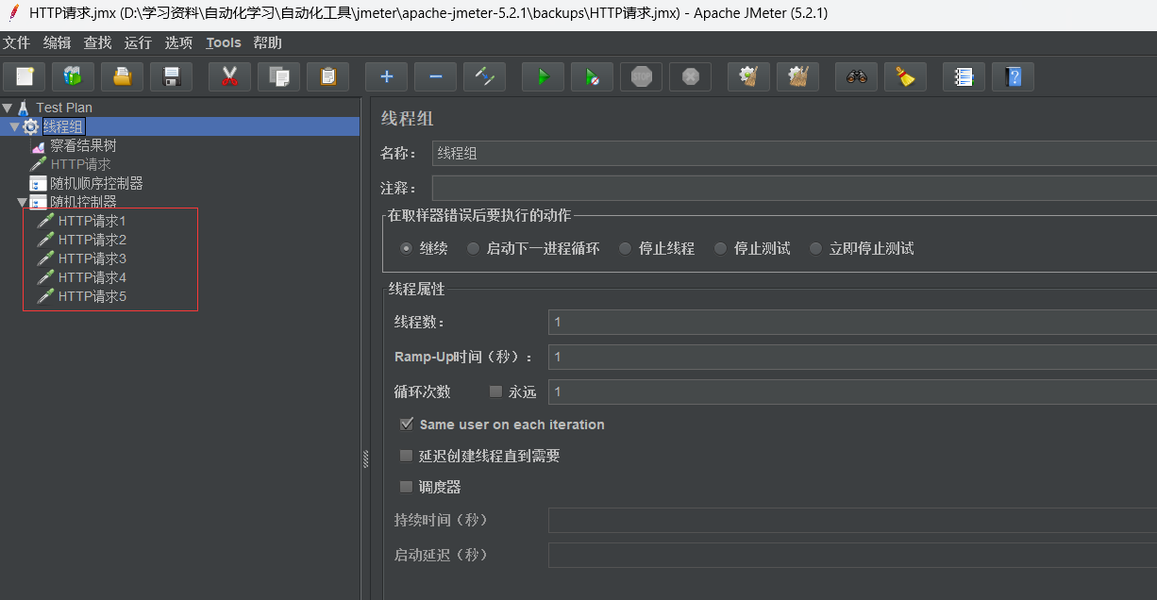Open the 帮助 menu
The width and height of the screenshot is (1157, 600).
(x=267, y=42)
